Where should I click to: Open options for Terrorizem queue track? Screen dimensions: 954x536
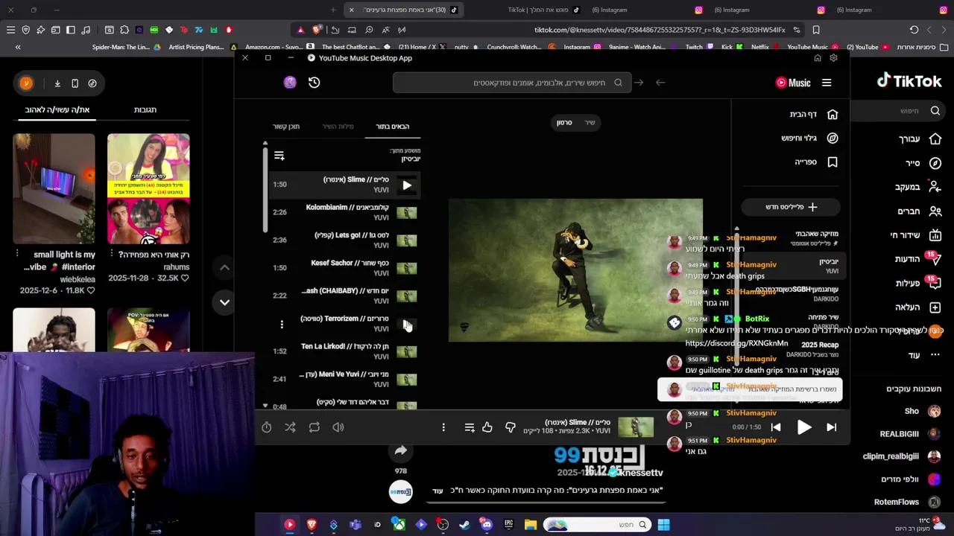click(x=282, y=324)
